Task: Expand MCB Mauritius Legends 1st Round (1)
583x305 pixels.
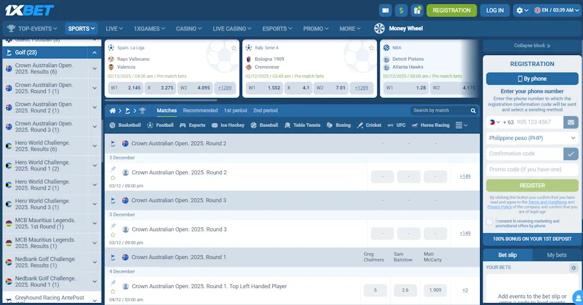Action: tap(95, 223)
